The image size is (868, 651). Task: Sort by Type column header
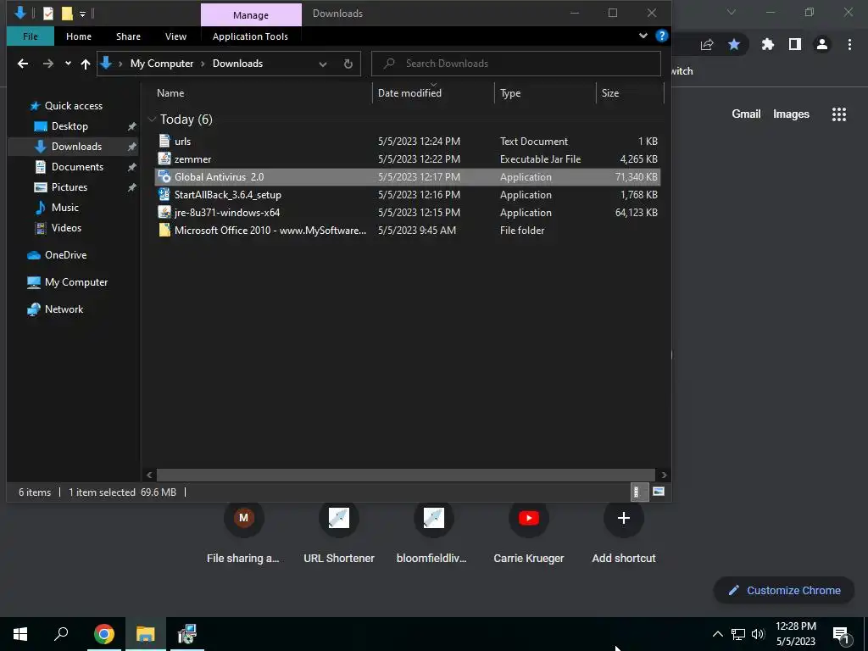pos(545,93)
